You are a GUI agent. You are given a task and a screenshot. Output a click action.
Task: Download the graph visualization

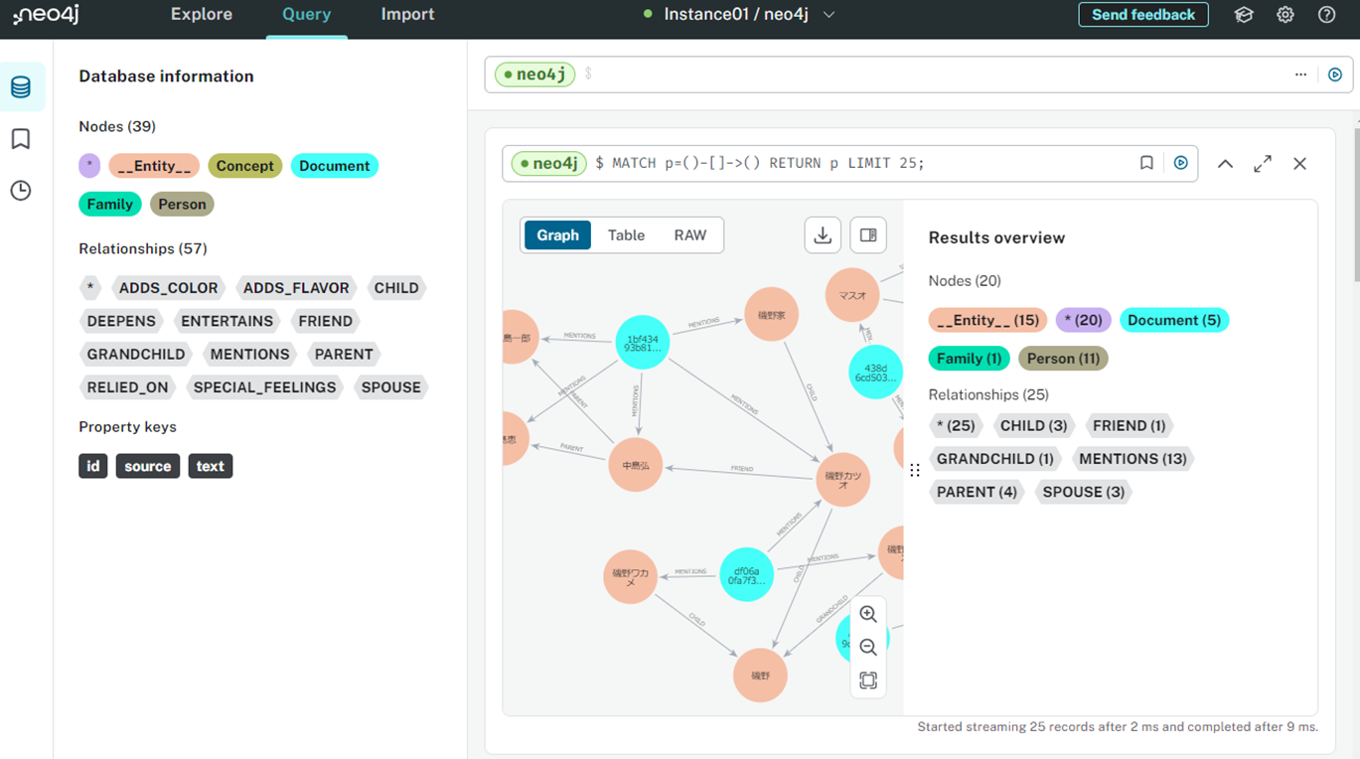pos(823,234)
